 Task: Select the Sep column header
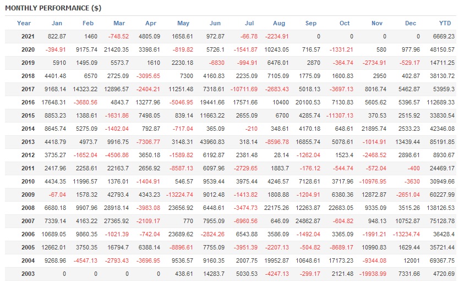tap(311, 23)
